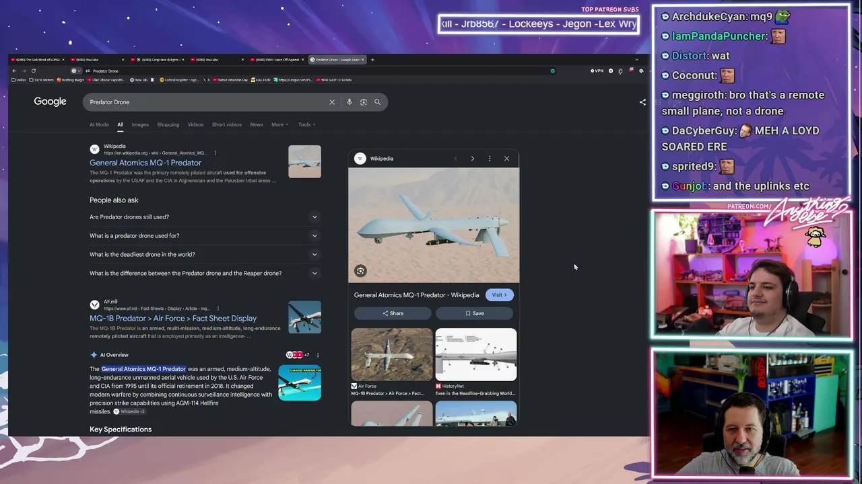Open the 'Corgi race delights' browser tab
This screenshot has height=484, width=862.
coord(157,60)
